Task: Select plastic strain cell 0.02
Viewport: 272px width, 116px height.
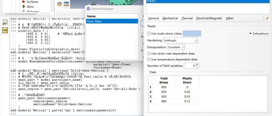Action: (x=187, y=92)
